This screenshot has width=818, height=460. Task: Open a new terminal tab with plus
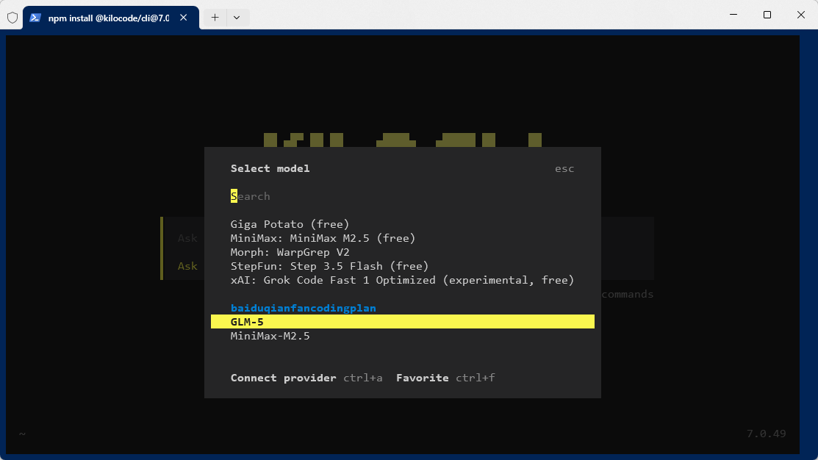coord(215,17)
